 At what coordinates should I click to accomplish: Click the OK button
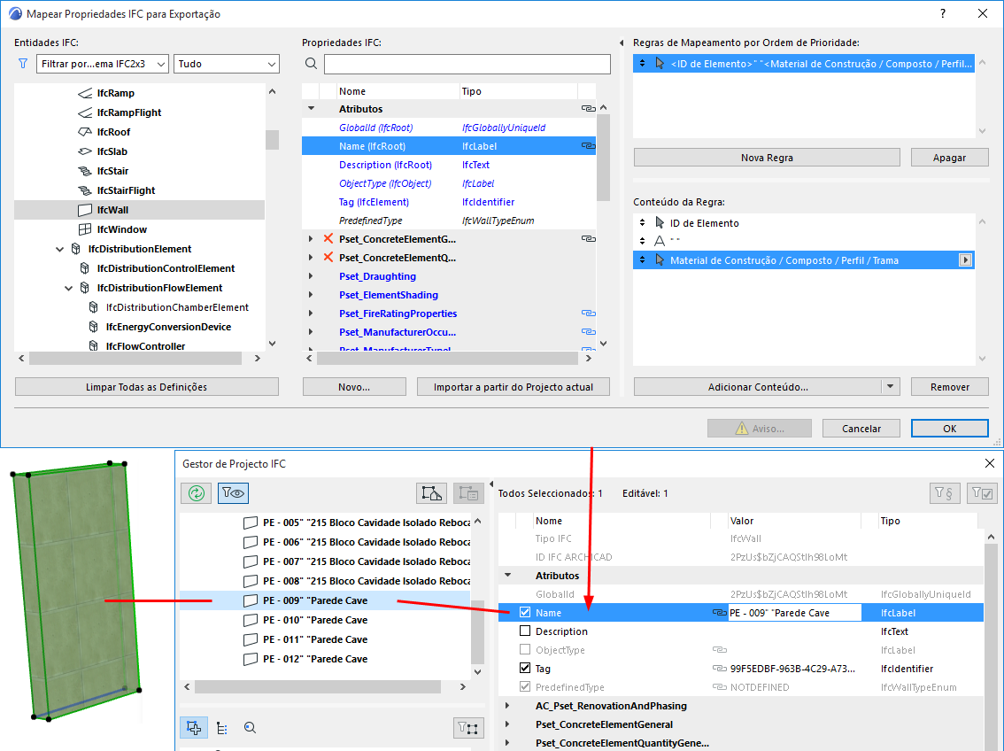point(950,429)
